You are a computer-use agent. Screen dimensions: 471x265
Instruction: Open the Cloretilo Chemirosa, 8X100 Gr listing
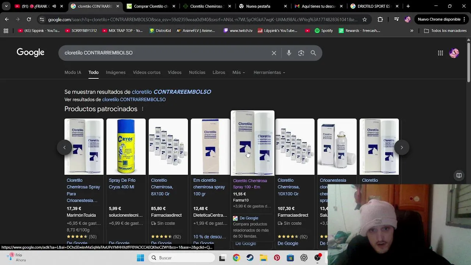pos(162,187)
